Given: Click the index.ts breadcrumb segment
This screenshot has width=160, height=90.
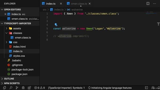Looking at the screenshot, I should (59, 10).
